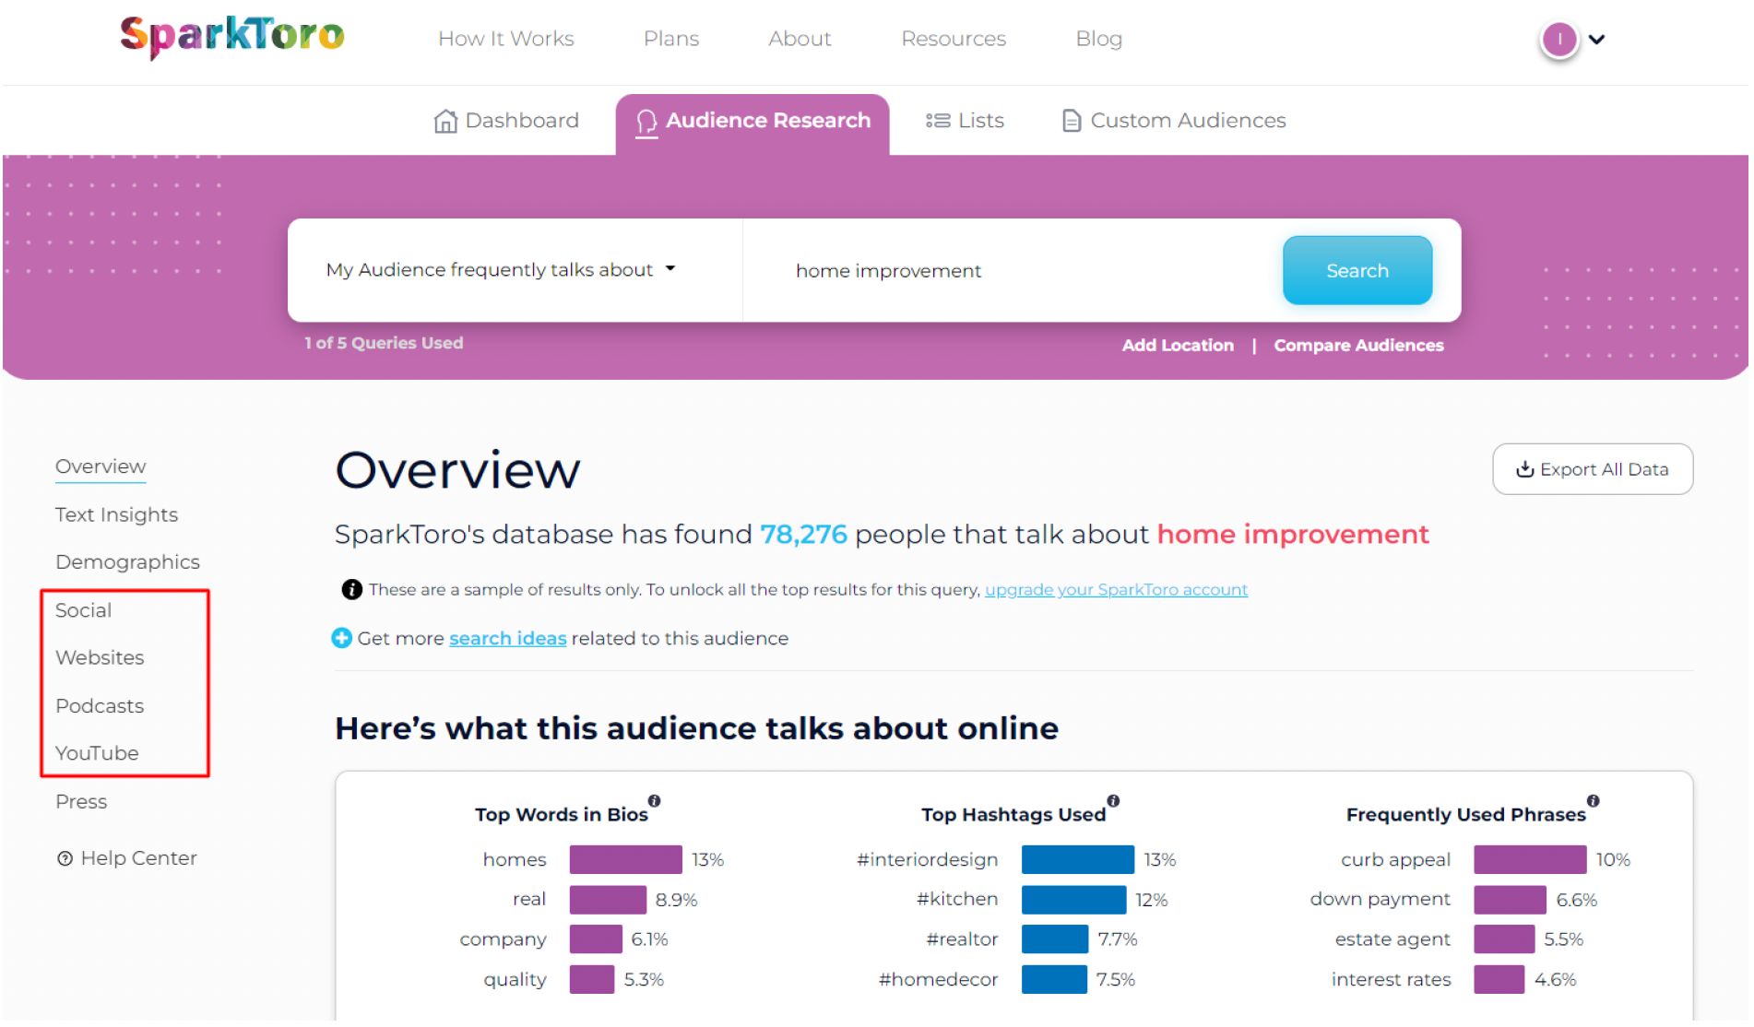Viewport: 1754px width, 1027px height.
Task: Switch to the Lists tab
Action: (x=965, y=121)
